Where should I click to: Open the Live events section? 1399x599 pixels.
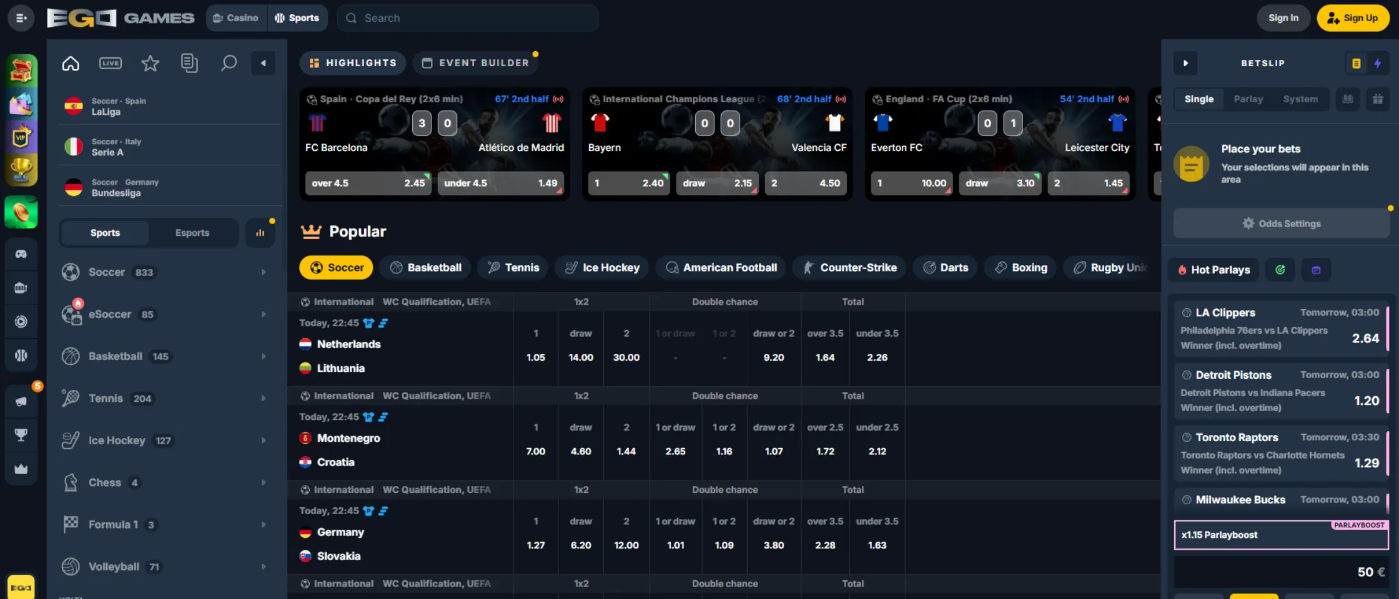(110, 62)
